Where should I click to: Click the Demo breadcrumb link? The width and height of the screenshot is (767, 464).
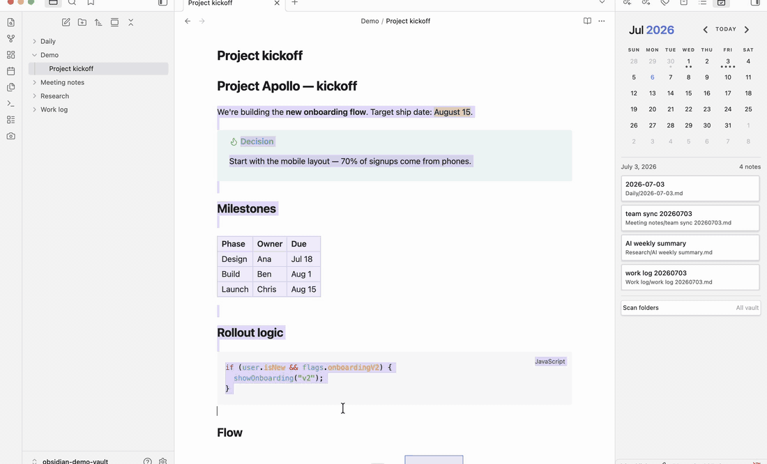click(370, 21)
